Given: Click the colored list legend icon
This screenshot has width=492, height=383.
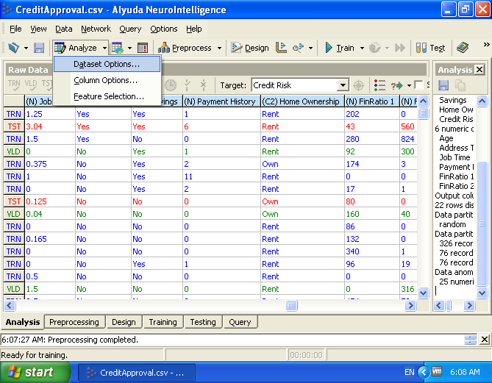Looking at the screenshot, I should [x=379, y=85].
